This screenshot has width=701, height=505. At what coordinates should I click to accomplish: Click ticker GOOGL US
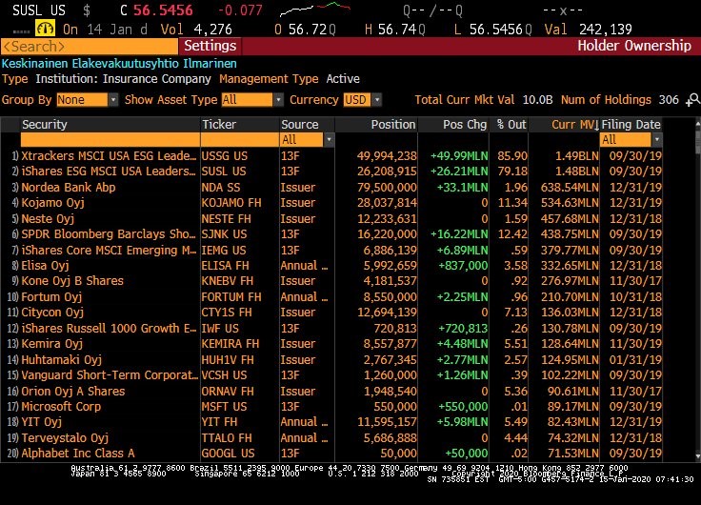pyautogui.click(x=228, y=454)
